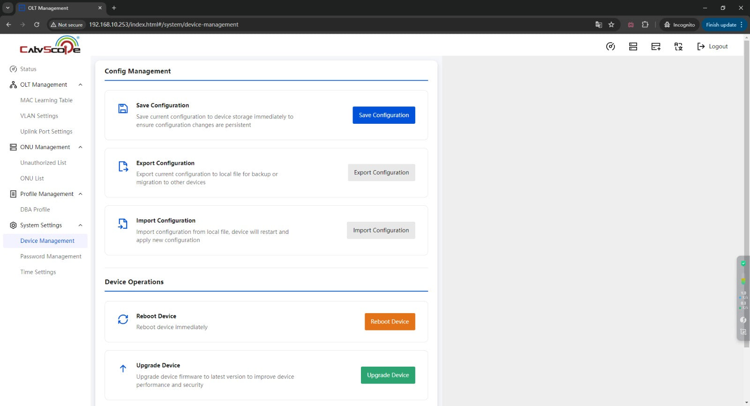Click the CatvScope logo
Viewport: 750px width, 406px height.
click(x=50, y=45)
